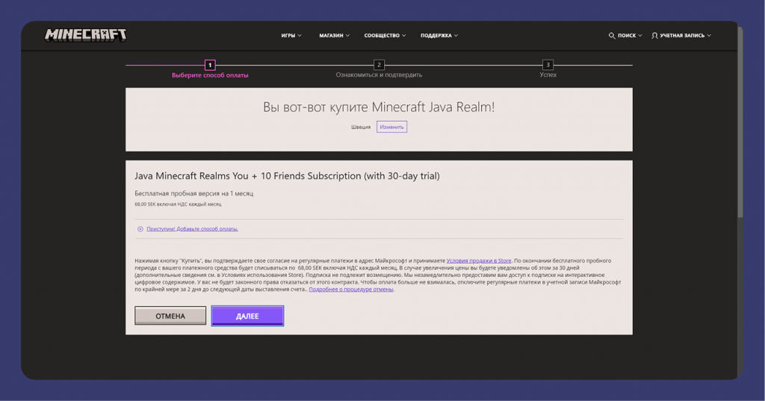Select step 2 marker in the progress bar
This screenshot has width=765, height=401.
click(379, 65)
